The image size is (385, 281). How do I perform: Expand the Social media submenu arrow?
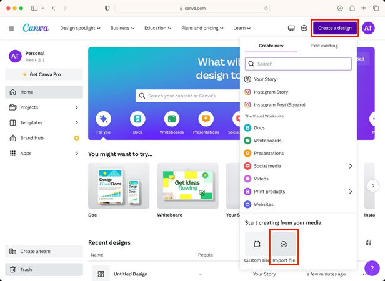click(350, 166)
